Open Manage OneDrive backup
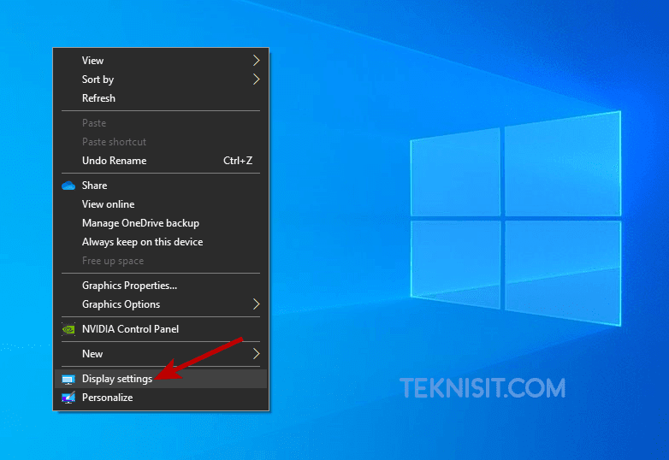The height and width of the screenshot is (460, 669). pyautogui.click(x=161, y=223)
